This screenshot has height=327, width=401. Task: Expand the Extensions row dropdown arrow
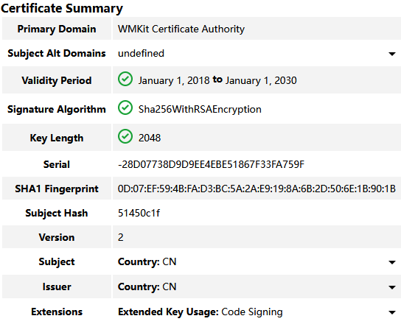click(x=392, y=312)
